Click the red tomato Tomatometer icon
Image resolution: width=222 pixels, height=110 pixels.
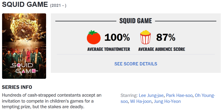pos(94,37)
